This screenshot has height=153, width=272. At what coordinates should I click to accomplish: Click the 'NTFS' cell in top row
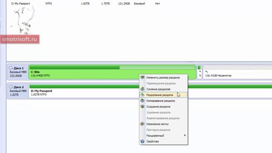point(48,3)
